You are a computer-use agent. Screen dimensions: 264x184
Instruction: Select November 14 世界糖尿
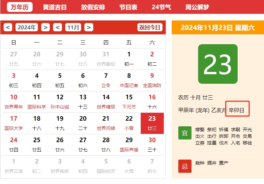(106, 102)
